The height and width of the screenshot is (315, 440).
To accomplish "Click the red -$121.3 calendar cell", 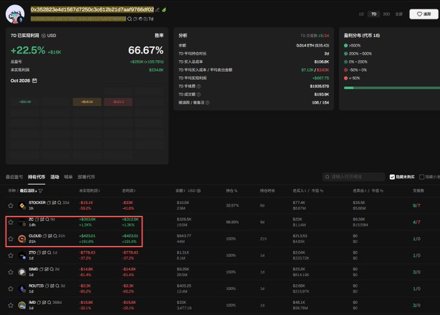I will (118, 102).
